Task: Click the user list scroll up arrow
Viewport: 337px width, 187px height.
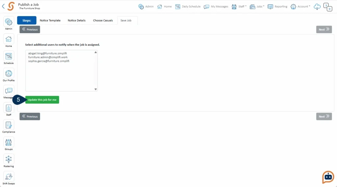Action: coord(96,52)
